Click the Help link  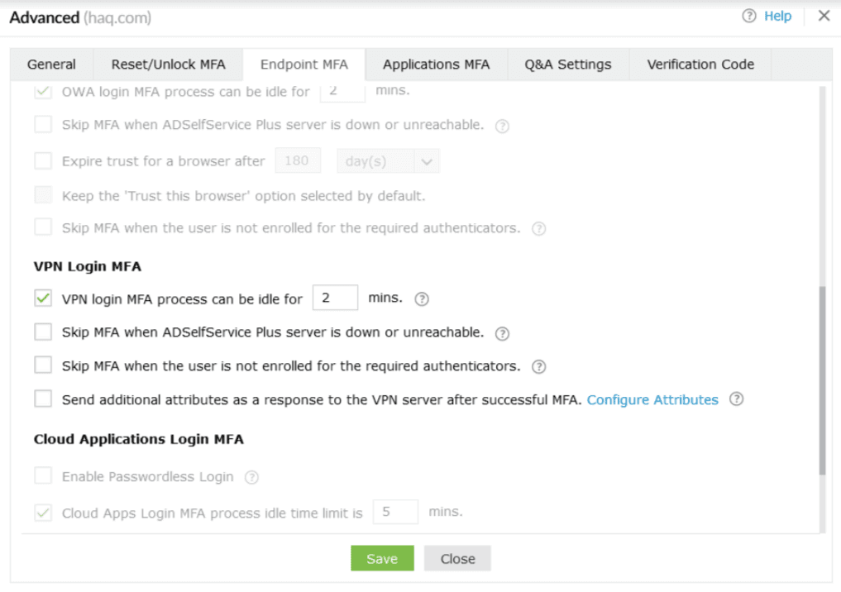(777, 16)
